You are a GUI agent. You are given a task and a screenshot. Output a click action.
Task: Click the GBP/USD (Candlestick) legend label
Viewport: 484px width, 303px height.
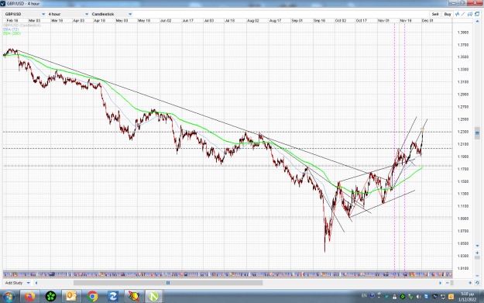pyautogui.click(x=22, y=26)
